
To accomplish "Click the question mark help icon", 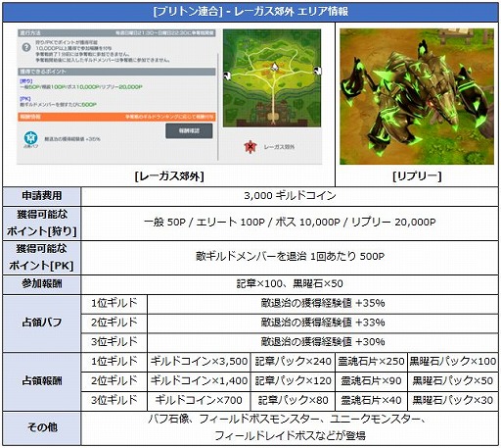I will [26, 48].
